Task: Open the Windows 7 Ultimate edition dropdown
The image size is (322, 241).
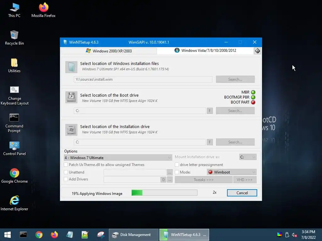Action: 118,158
